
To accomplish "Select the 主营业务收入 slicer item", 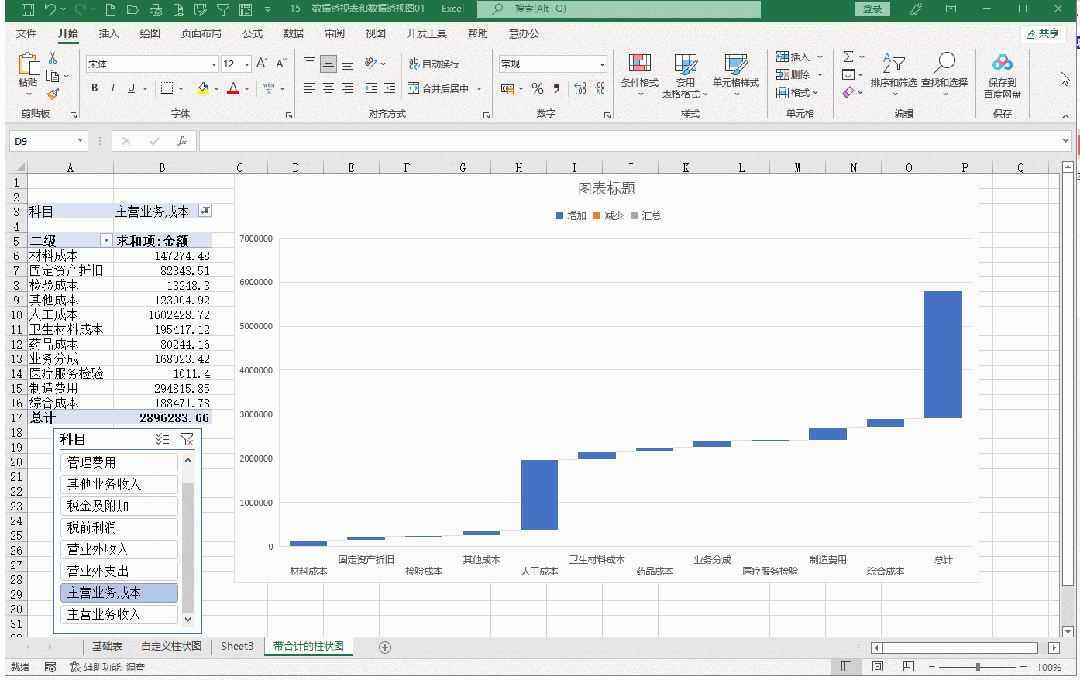I will [x=119, y=614].
